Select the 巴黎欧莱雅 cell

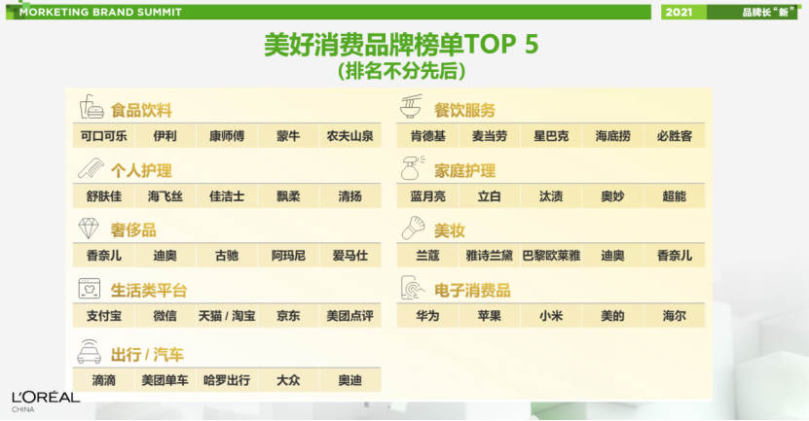[x=551, y=256]
